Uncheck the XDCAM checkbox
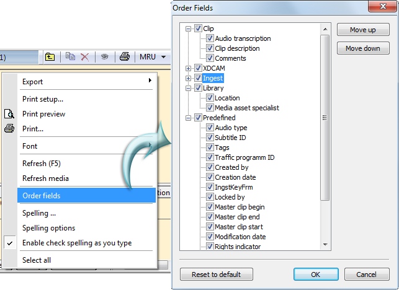Image resolution: width=399 pixels, height=290 pixels. (x=198, y=68)
